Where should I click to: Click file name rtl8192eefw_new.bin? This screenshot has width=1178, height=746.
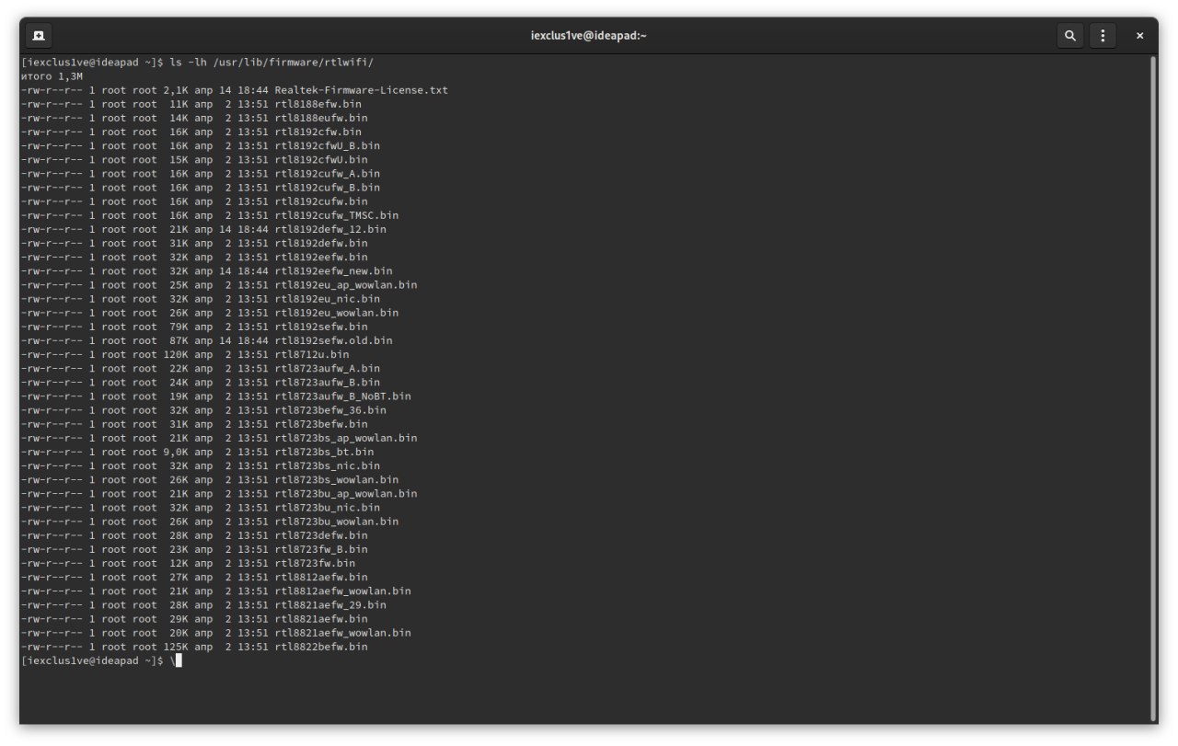tap(333, 270)
